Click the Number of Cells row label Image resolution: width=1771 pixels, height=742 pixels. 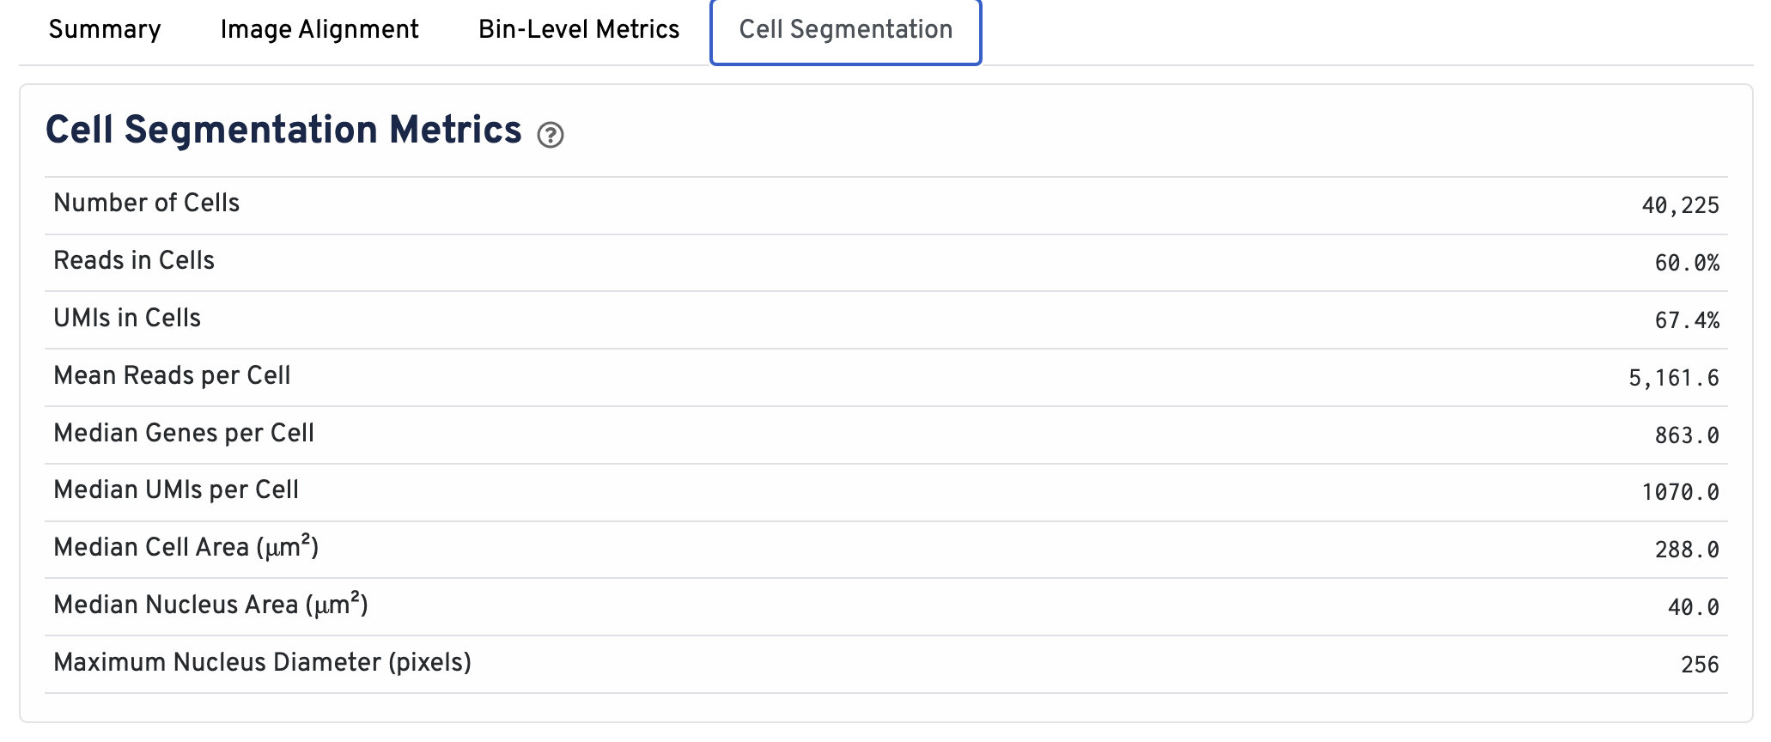pos(147,204)
